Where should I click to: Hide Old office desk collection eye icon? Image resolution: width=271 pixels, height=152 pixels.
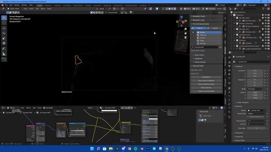coord(265,18)
